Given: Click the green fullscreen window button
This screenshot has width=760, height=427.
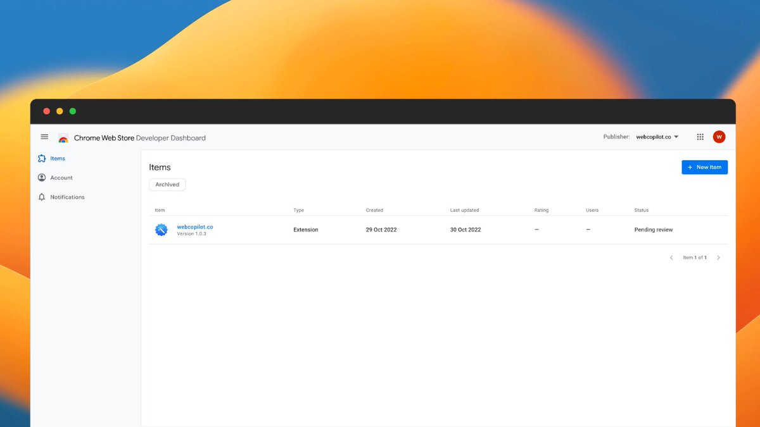Looking at the screenshot, I should (73, 111).
